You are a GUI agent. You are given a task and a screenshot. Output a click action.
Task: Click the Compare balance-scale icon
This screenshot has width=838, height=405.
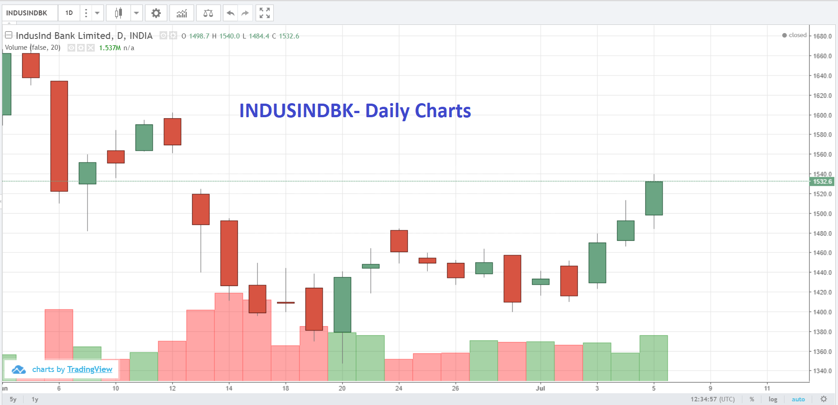pos(208,13)
